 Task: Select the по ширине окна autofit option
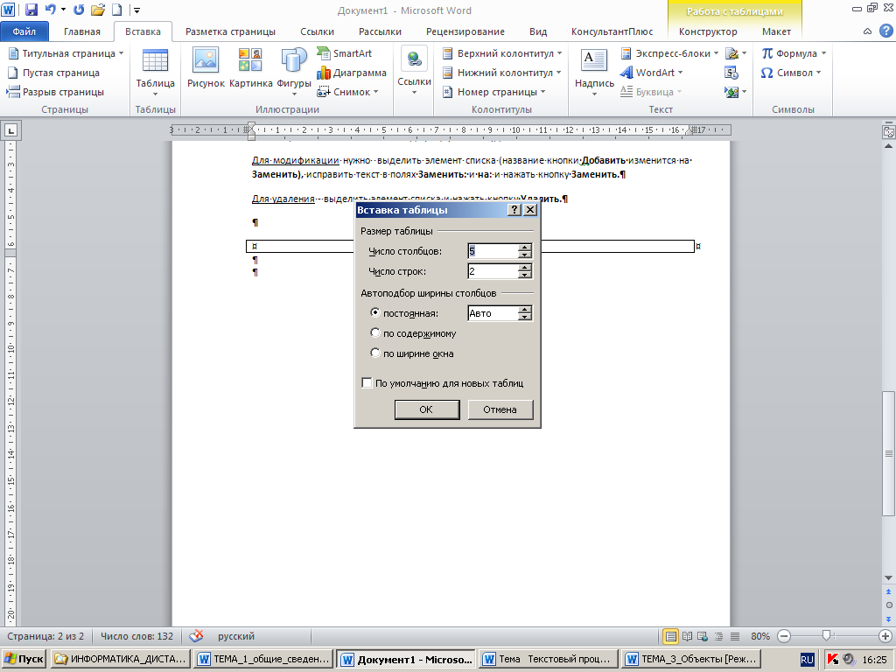point(412,353)
